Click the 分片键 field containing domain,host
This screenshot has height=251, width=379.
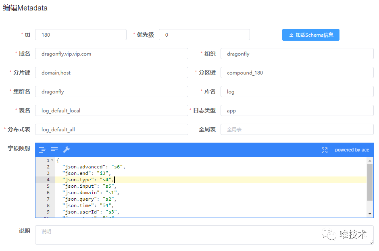(111, 73)
